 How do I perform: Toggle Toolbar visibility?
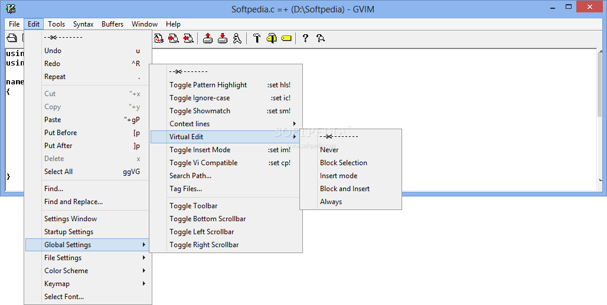[226, 206]
